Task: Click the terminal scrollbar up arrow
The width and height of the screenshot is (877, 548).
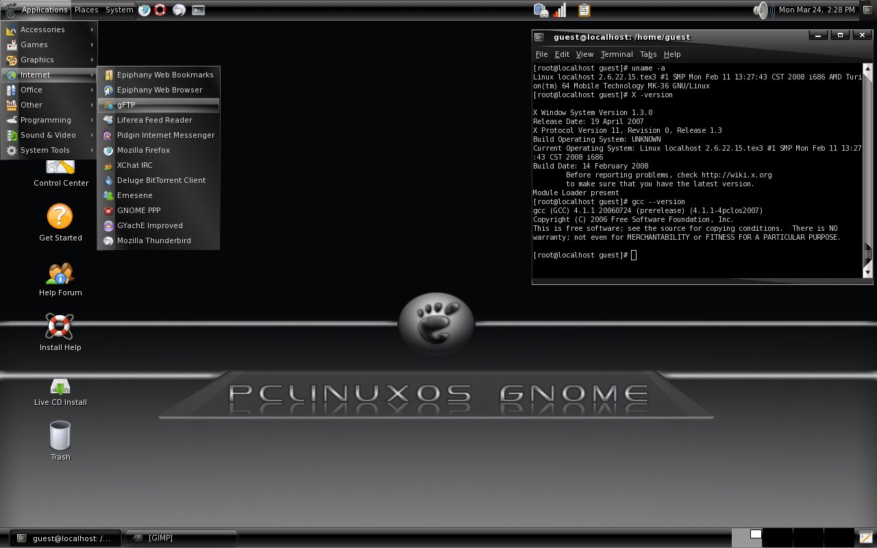Action: tap(867, 68)
